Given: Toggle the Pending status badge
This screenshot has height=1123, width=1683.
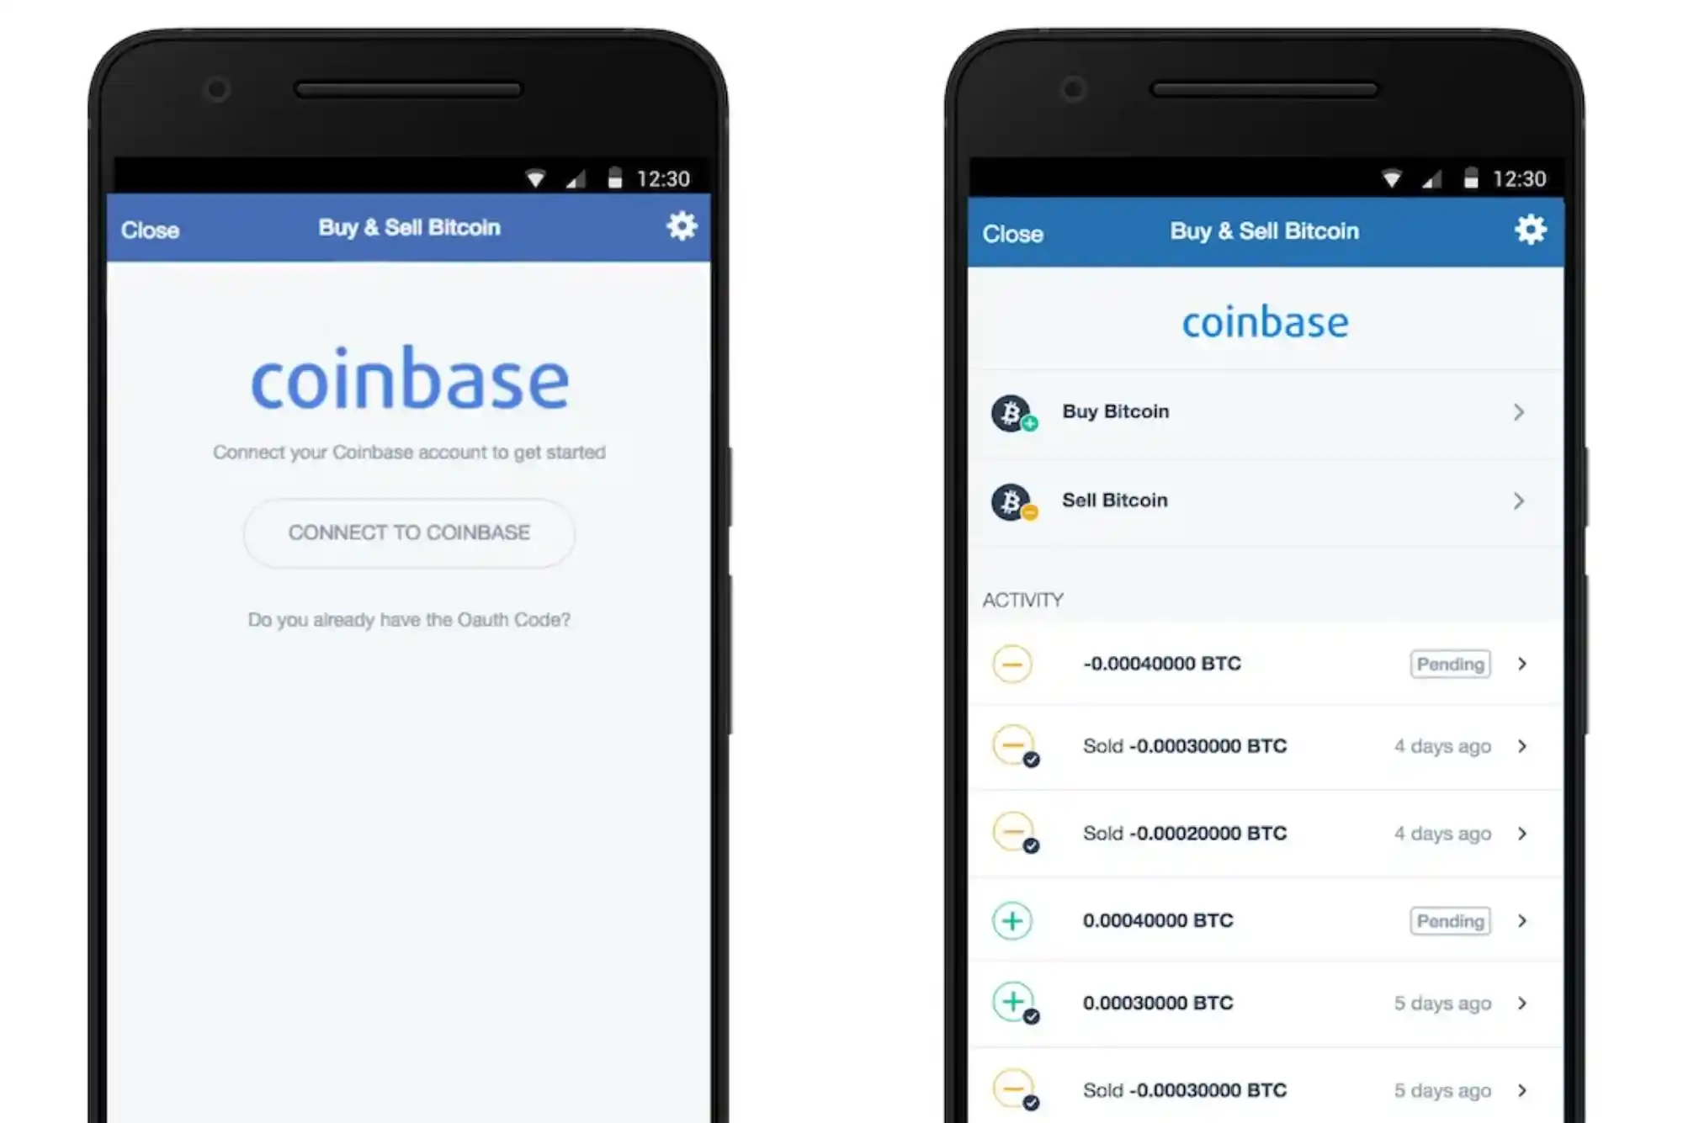Looking at the screenshot, I should coord(1450,663).
